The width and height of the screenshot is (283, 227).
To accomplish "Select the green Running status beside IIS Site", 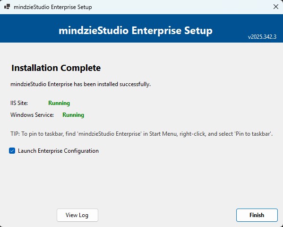I will [59, 103].
